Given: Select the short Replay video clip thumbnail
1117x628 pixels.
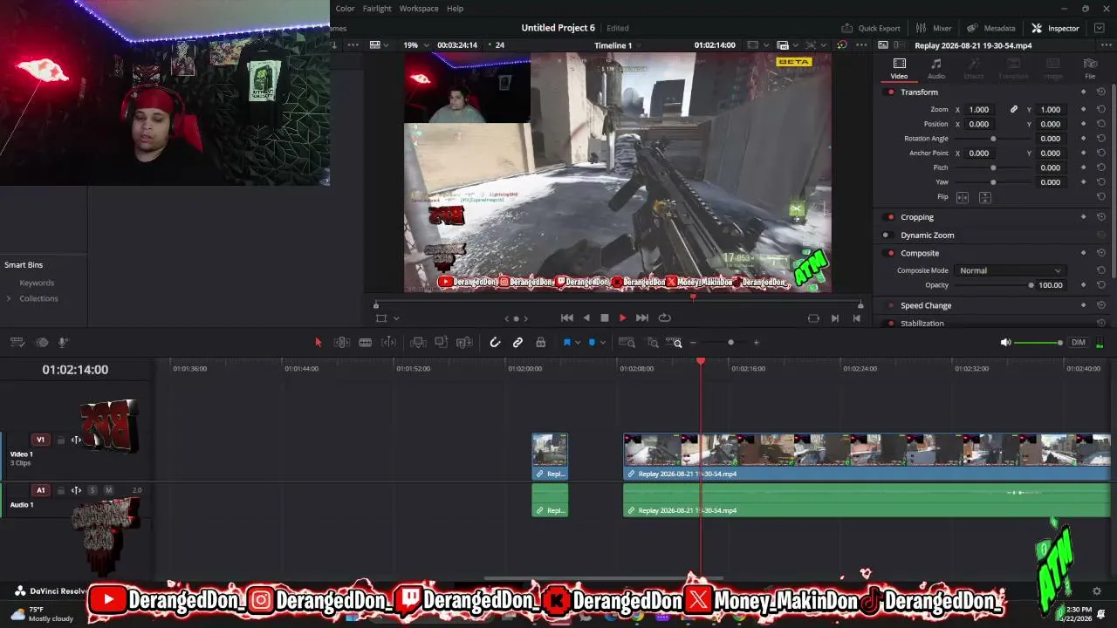Looking at the screenshot, I should (x=550, y=450).
